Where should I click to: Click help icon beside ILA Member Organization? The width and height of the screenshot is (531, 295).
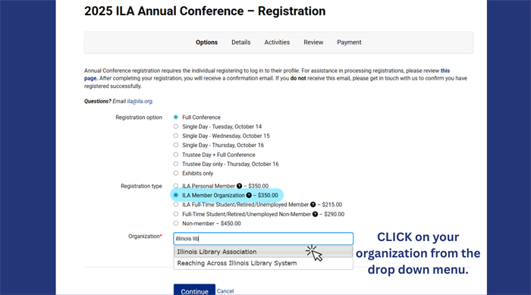tap(249, 195)
